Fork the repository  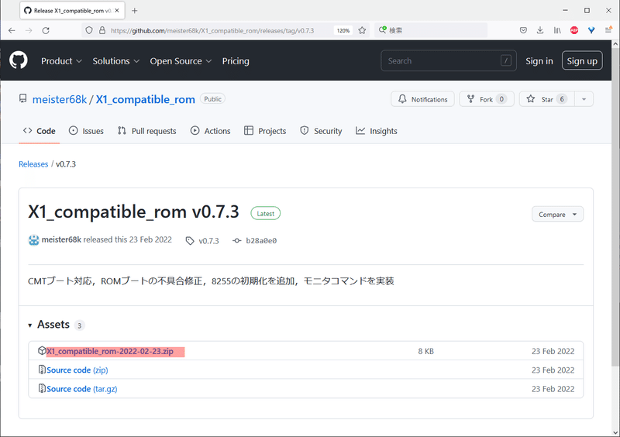[x=487, y=99]
